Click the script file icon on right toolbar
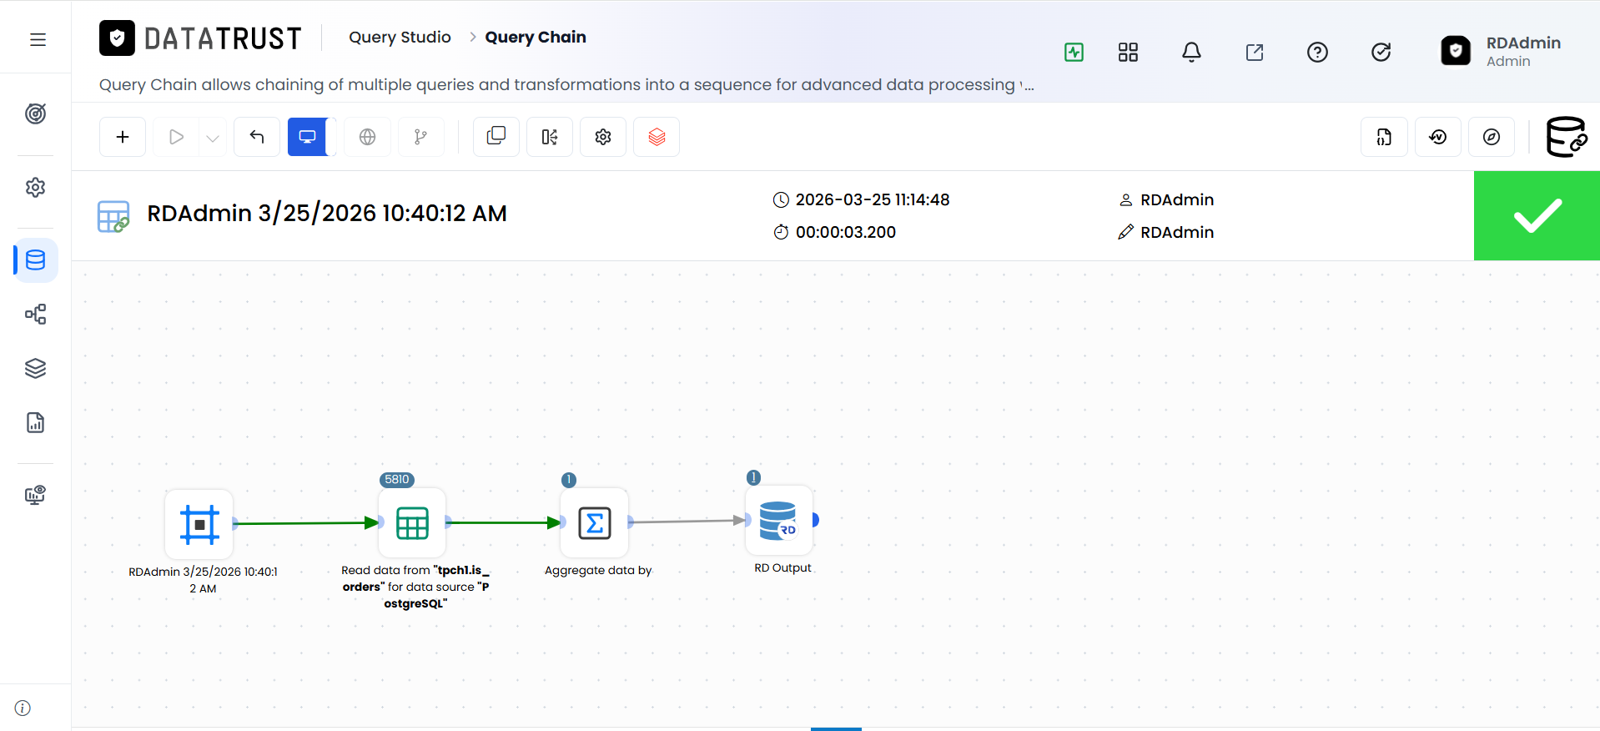Viewport: 1600px width, 731px height. [x=1384, y=137]
